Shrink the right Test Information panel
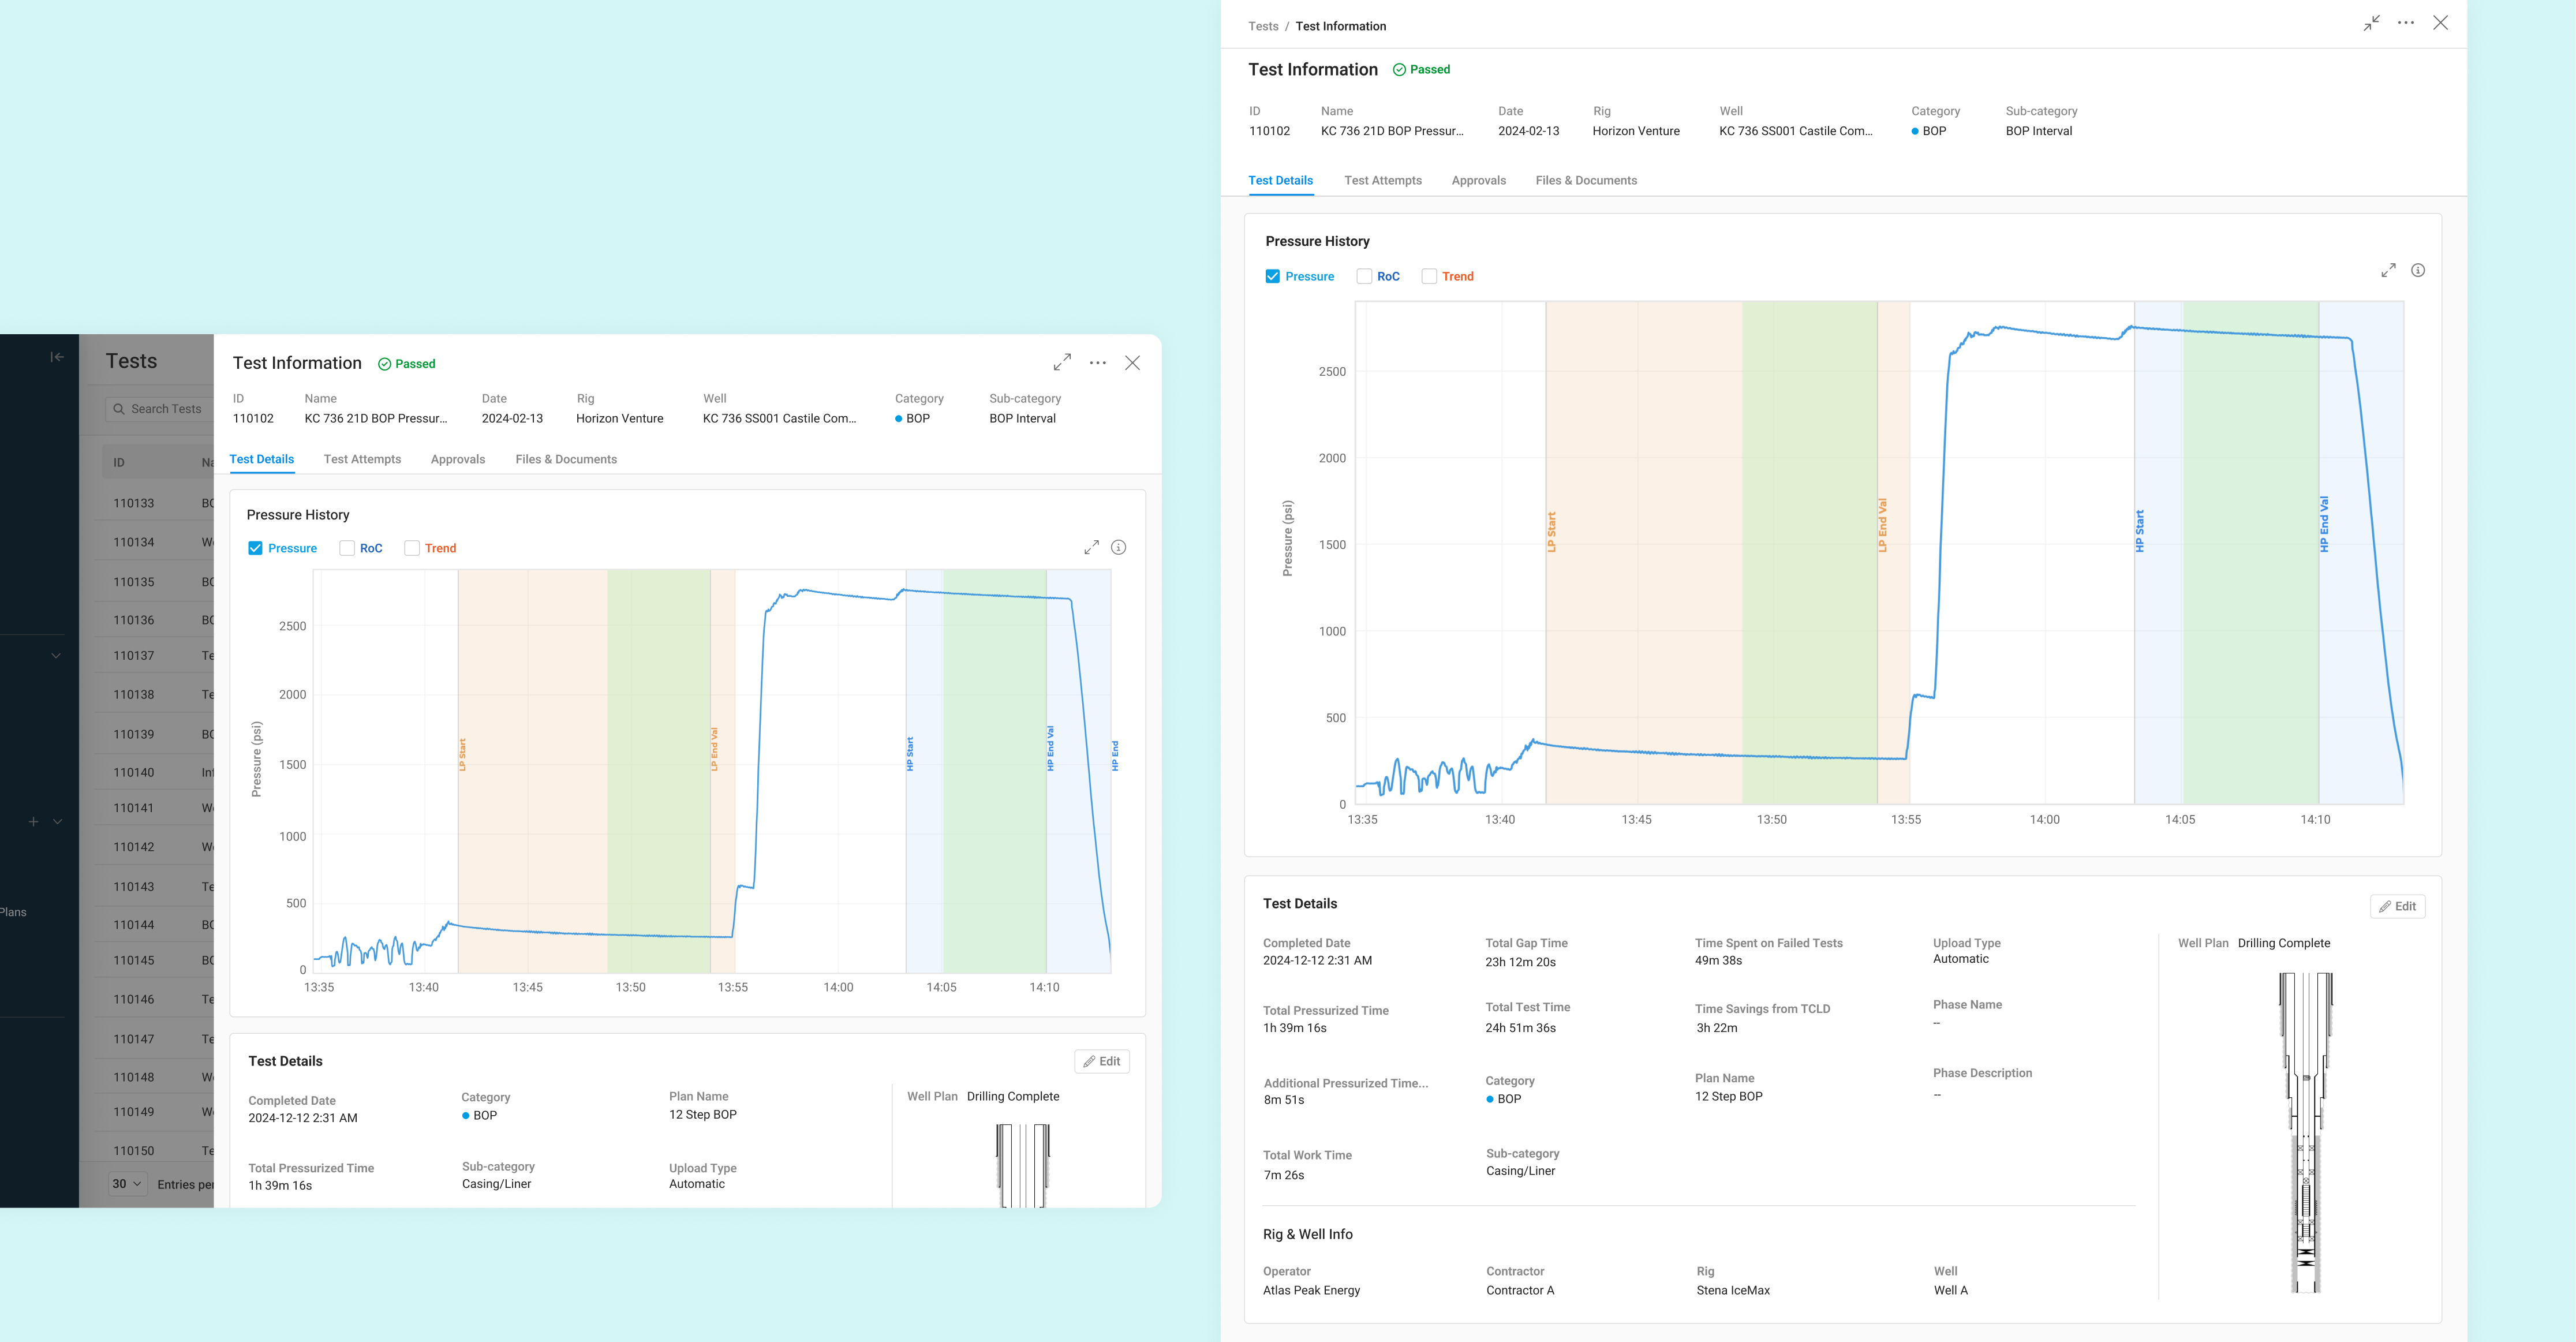This screenshot has width=2576, height=1342. point(2371,23)
